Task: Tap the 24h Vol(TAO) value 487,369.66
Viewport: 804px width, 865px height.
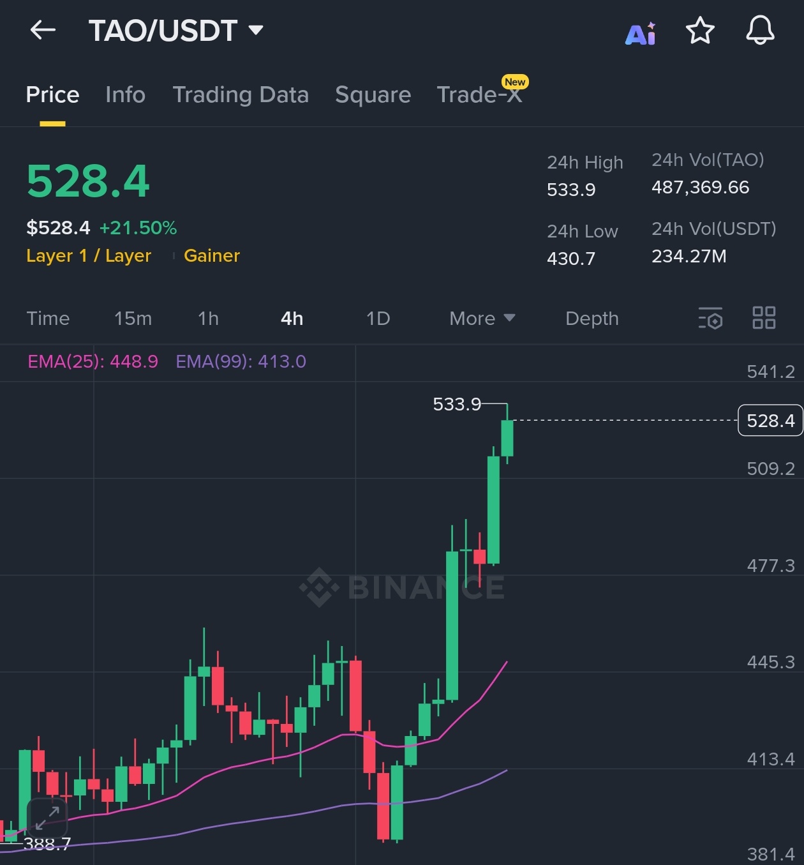Action: click(x=700, y=187)
